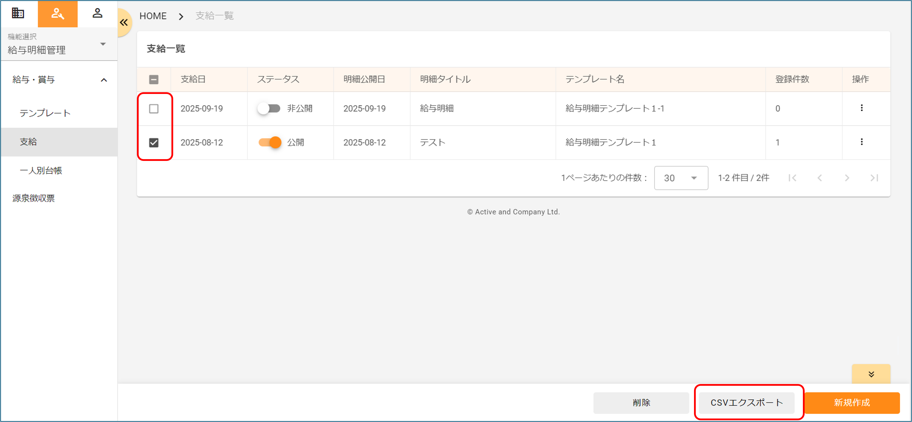Click the personal account icon in the top bar

pos(97,14)
